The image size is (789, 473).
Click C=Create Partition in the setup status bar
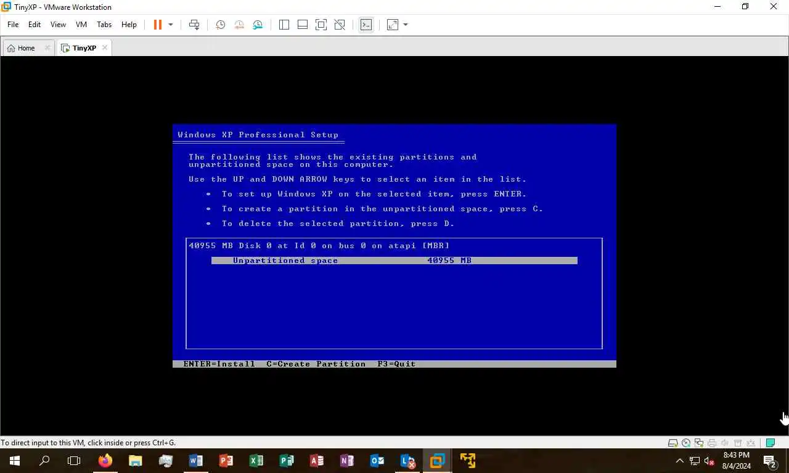tap(316, 364)
